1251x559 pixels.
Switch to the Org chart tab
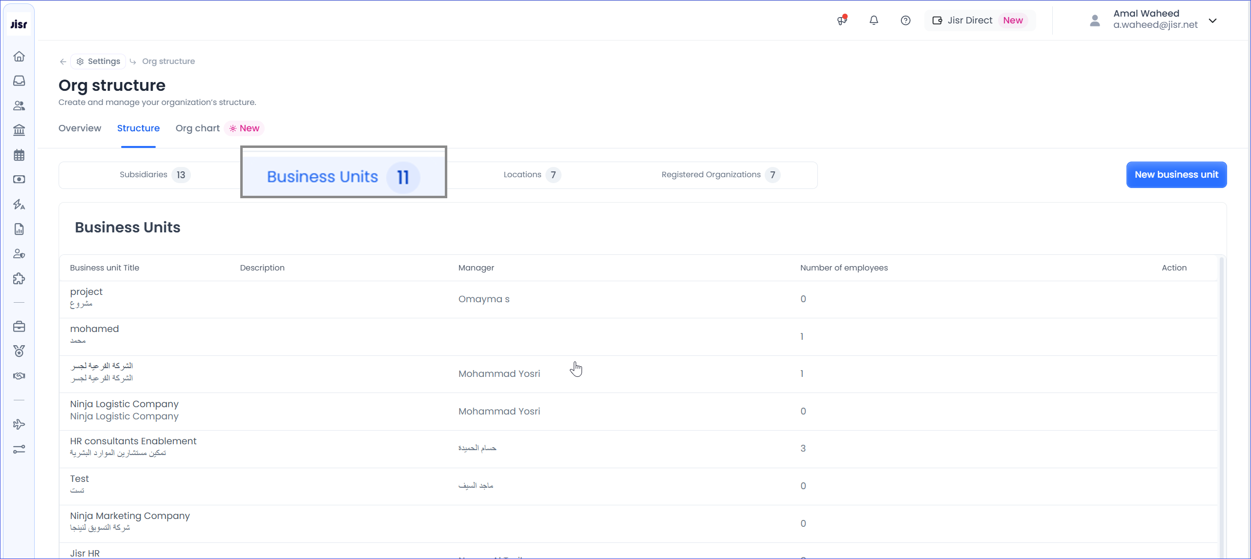point(197,128)
